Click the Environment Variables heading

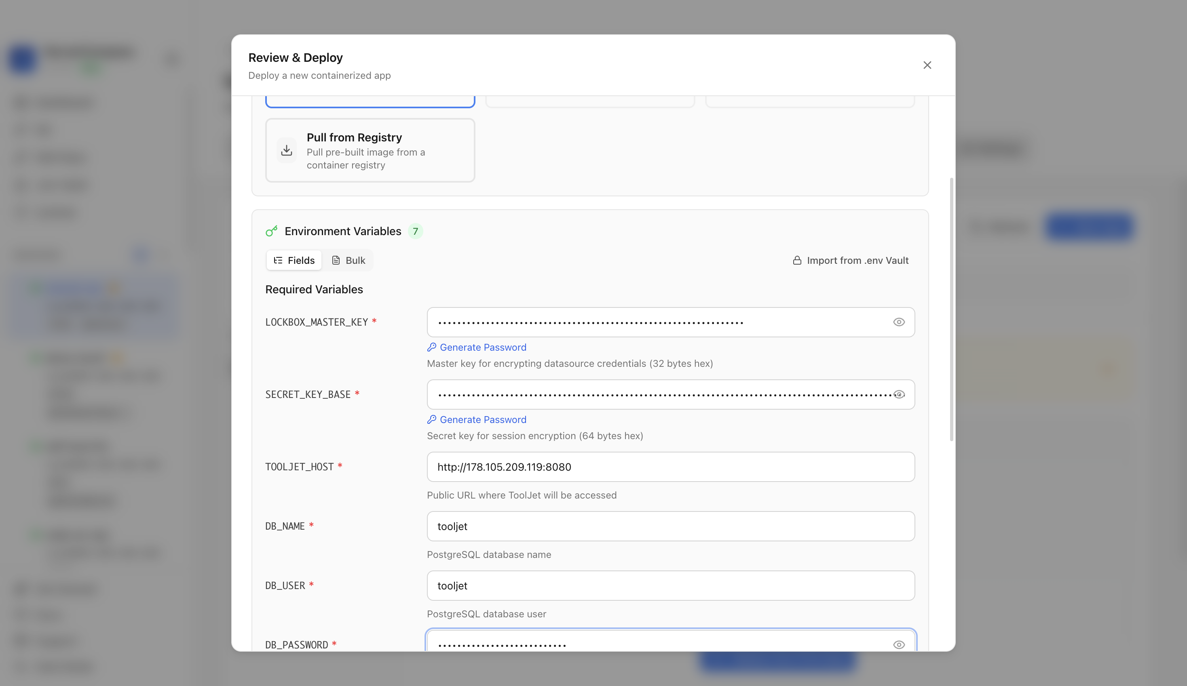[x=343, y=231]
